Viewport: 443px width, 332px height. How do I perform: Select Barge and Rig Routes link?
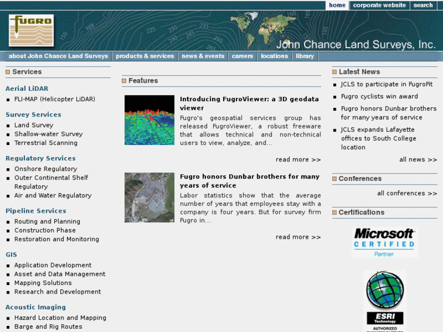point(48,327)
